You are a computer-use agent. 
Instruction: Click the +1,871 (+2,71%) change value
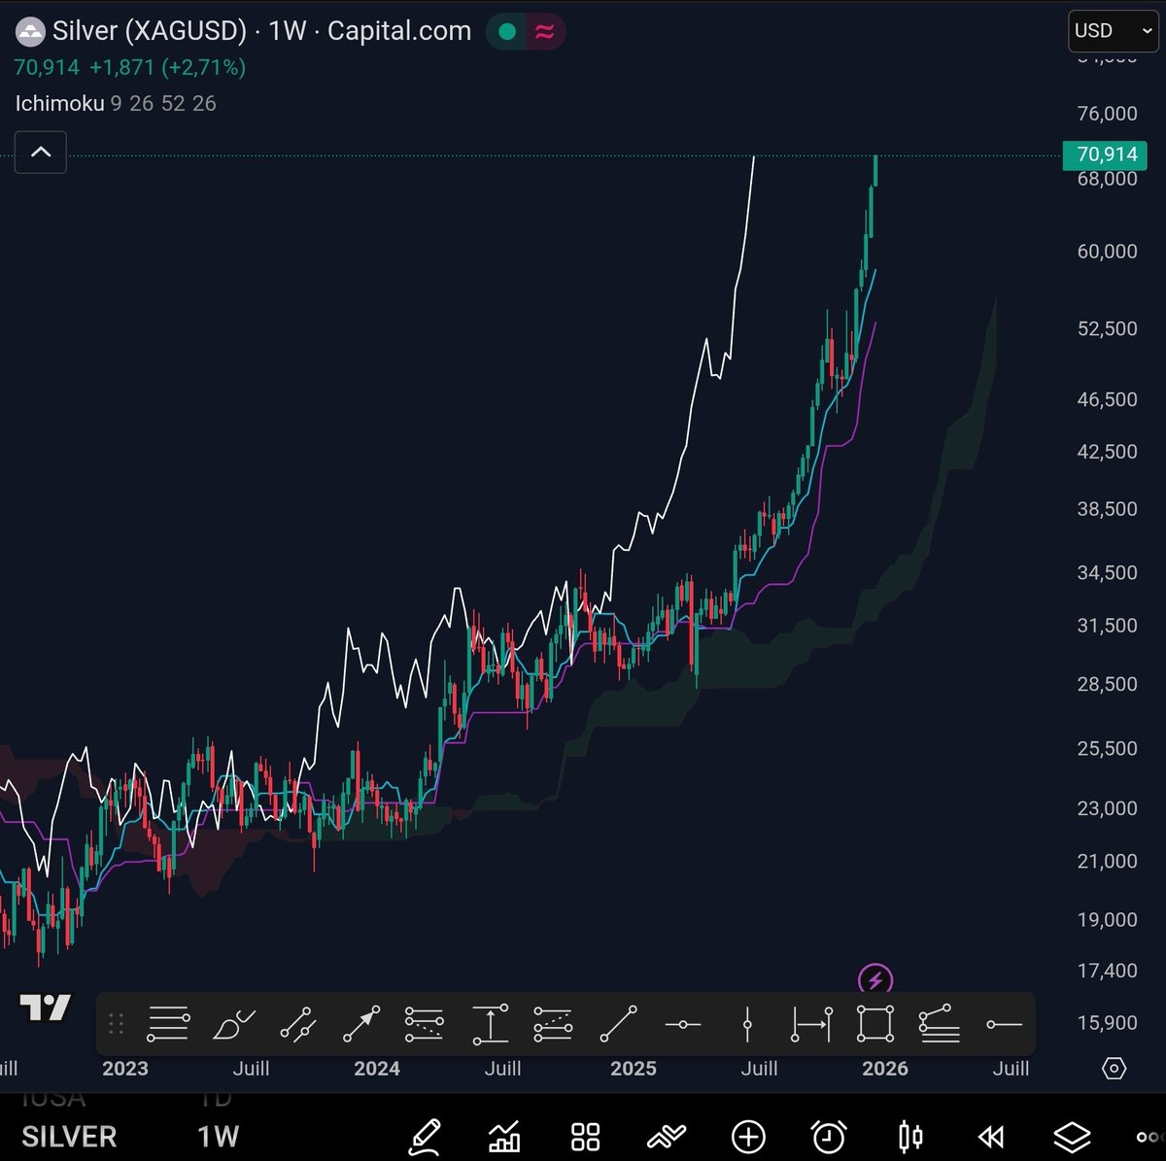click(x=167, y=67)
